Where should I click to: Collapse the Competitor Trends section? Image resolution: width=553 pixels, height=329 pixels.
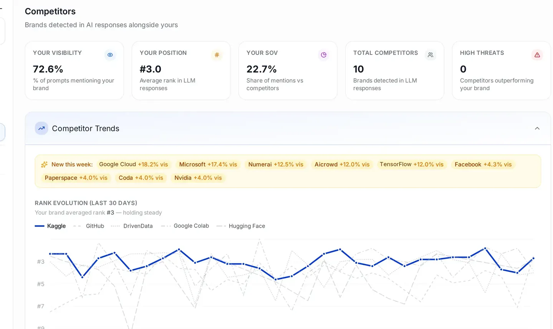click(x=537, y=128)
